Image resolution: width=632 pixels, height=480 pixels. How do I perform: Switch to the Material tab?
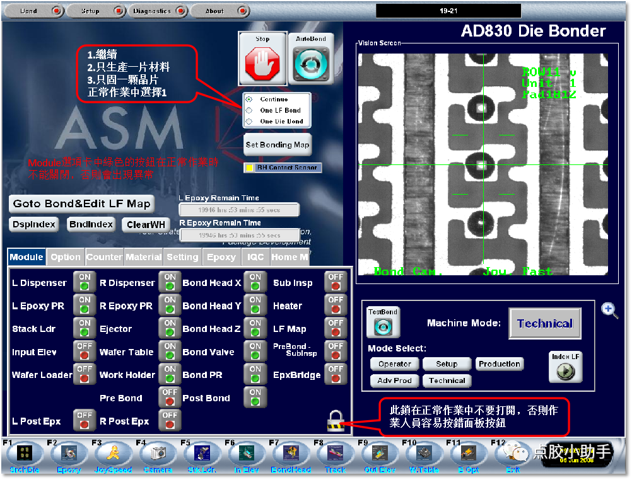pos(143,257)
